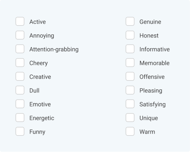Tick the Annoying option

(x=20, y=35)
